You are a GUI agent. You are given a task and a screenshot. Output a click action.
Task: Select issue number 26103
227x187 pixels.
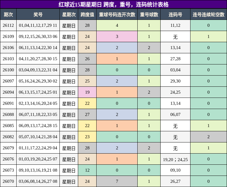tap(8, 59)
